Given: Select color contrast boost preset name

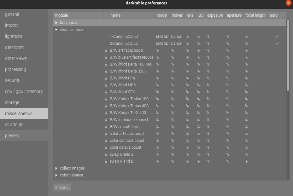Looking at the screenshot, I should click(127, 141).
